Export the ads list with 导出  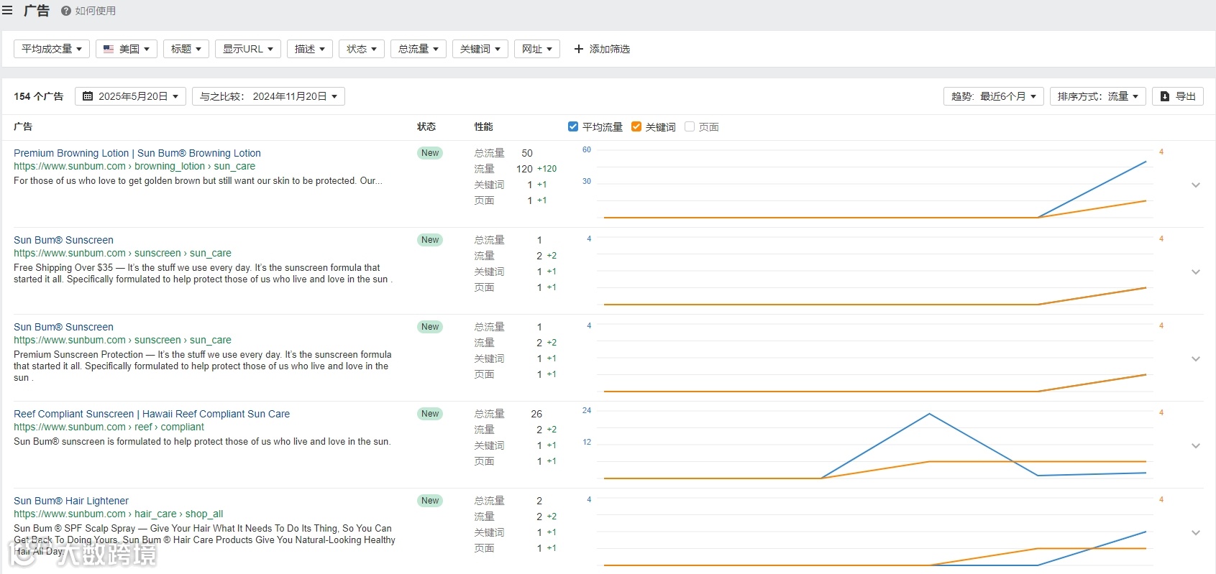[x=1178, y=96]
